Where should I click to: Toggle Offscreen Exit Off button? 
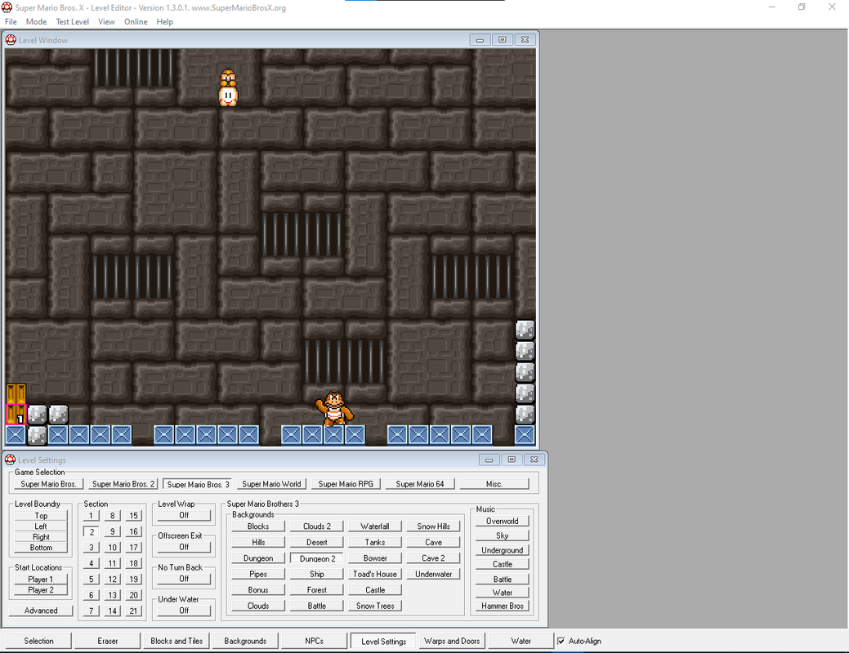click(184, 547)
